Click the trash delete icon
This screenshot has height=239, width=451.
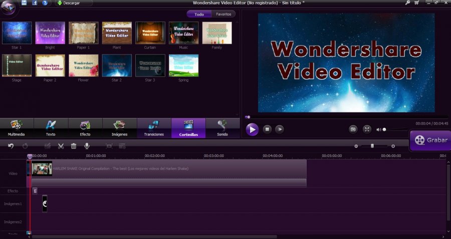point(74,146)
